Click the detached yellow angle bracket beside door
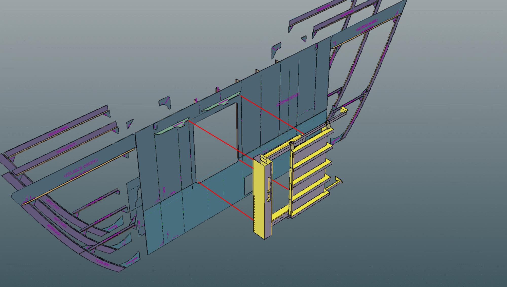The width and height of the screenshot is (507, 287). (x=335, y=184)
